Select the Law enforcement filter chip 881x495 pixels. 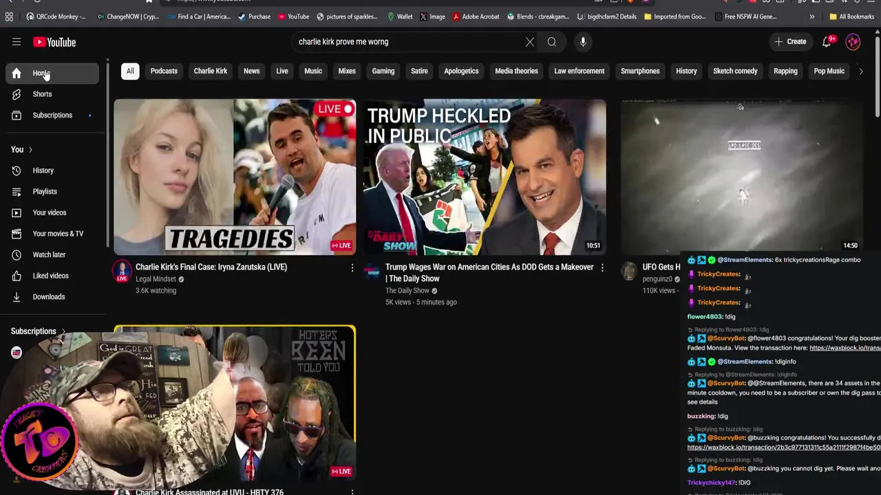[580, 71]
